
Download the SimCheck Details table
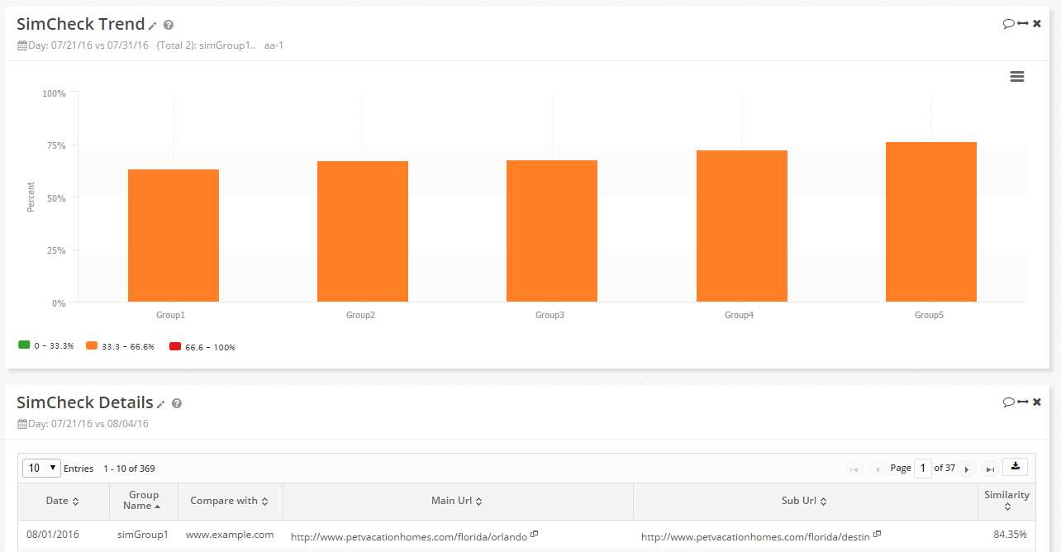[1015, 467]
